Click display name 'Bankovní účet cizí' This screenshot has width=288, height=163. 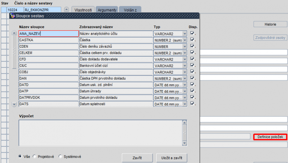coord(116,66)
